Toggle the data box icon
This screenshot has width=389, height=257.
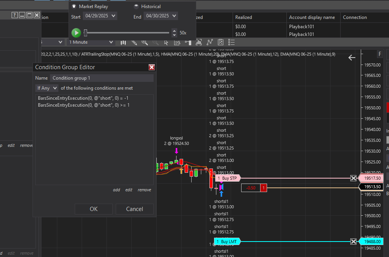[177, 43]
